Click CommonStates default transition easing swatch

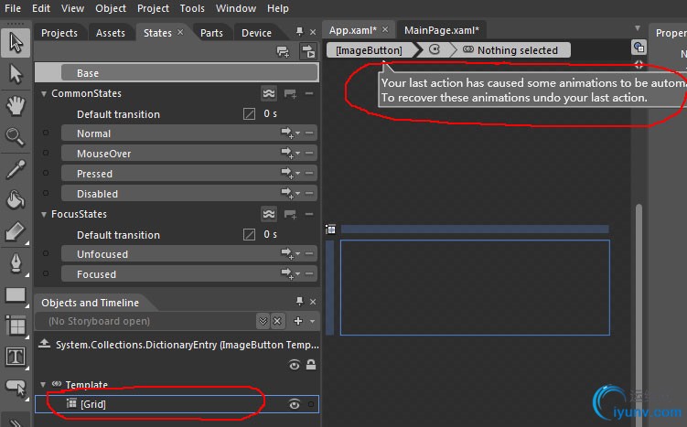249,114
